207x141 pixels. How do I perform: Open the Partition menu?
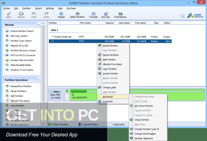27,8
